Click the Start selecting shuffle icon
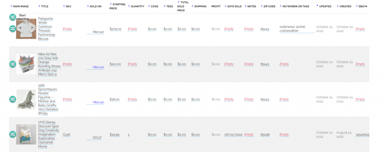Screen dimensions: 381x152 (12, 17)
